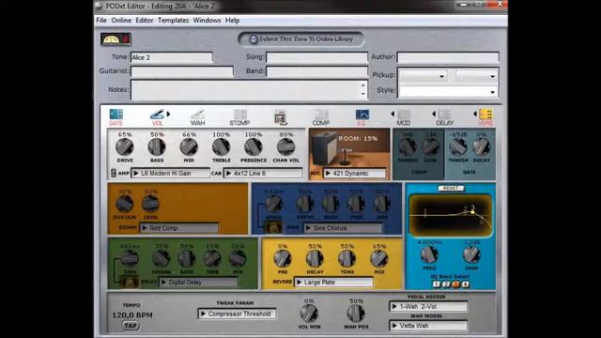
Task: Click arrow next to VOL icon
Action: (x=168, y=114)
